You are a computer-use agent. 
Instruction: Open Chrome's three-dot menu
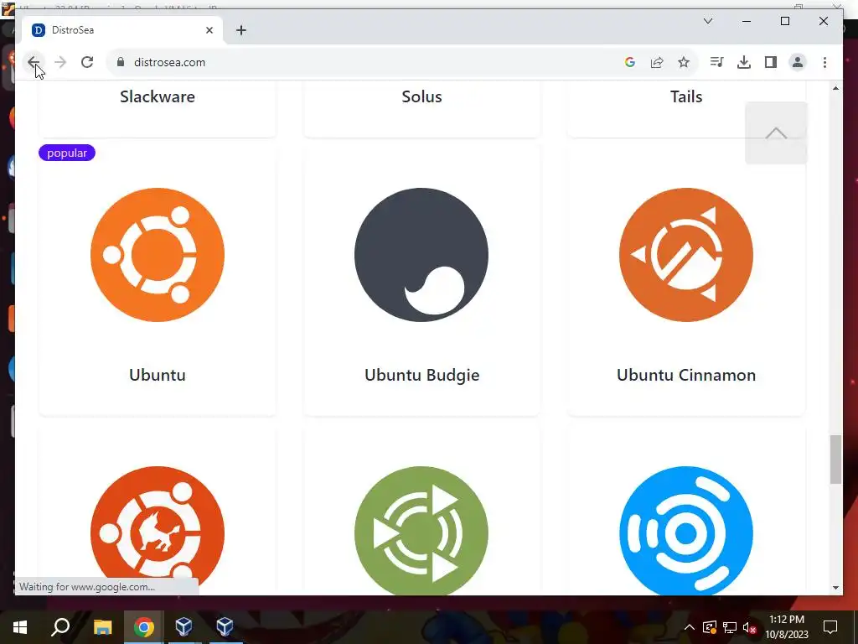click(824, 62)
